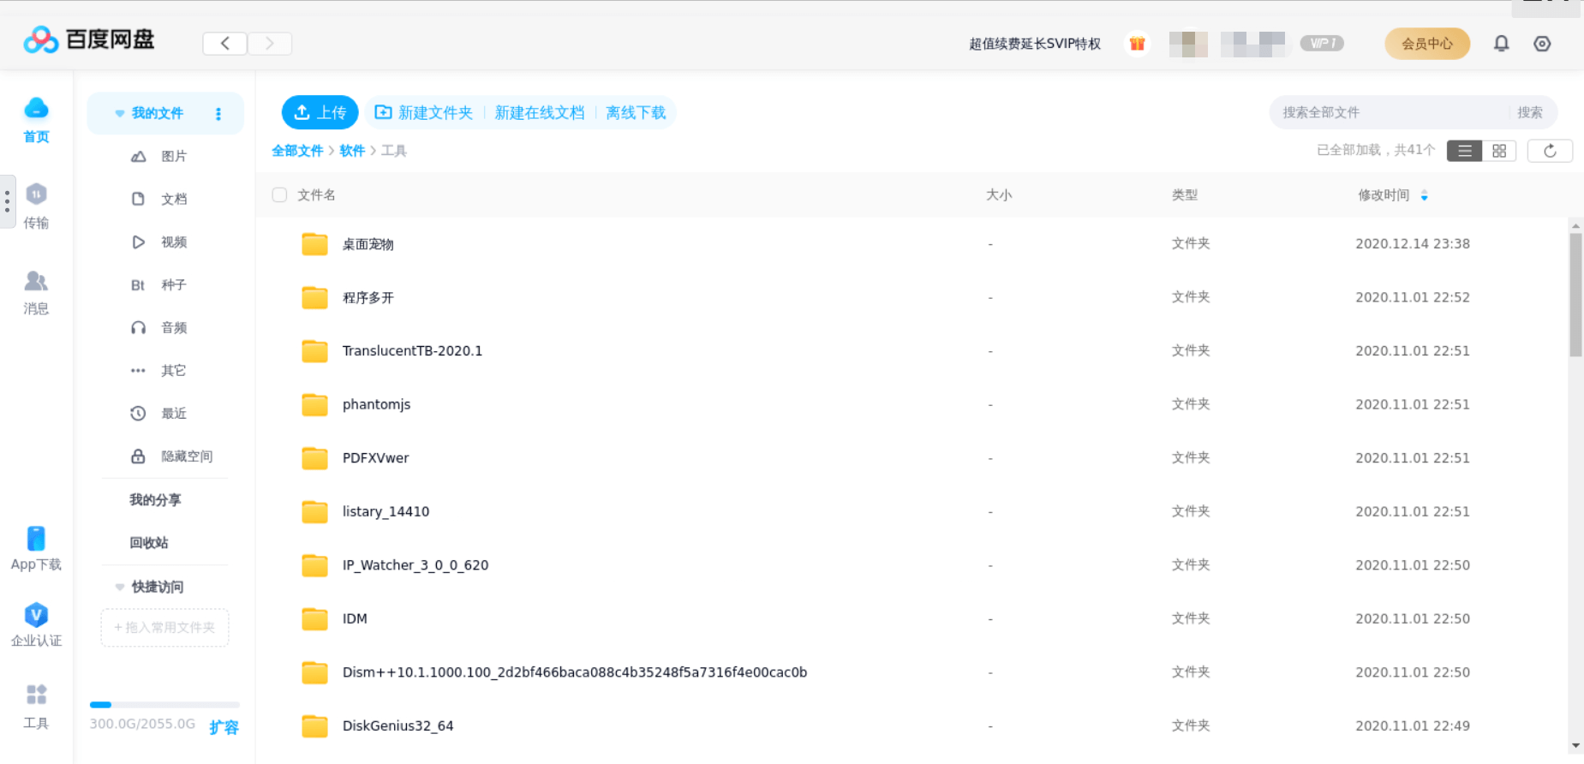Open the settings gear icon in header
Viewport: 1584px width, 764px height.
1542,44
